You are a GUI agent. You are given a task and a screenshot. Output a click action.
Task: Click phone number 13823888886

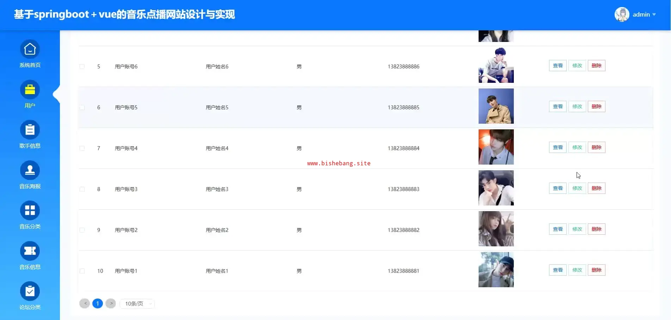click(404, 67)
